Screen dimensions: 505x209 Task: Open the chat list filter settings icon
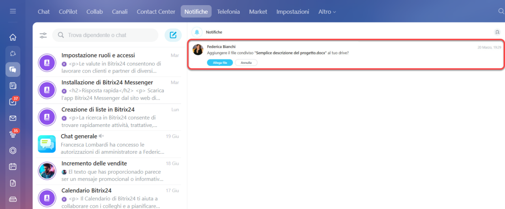tap(43, 35)
